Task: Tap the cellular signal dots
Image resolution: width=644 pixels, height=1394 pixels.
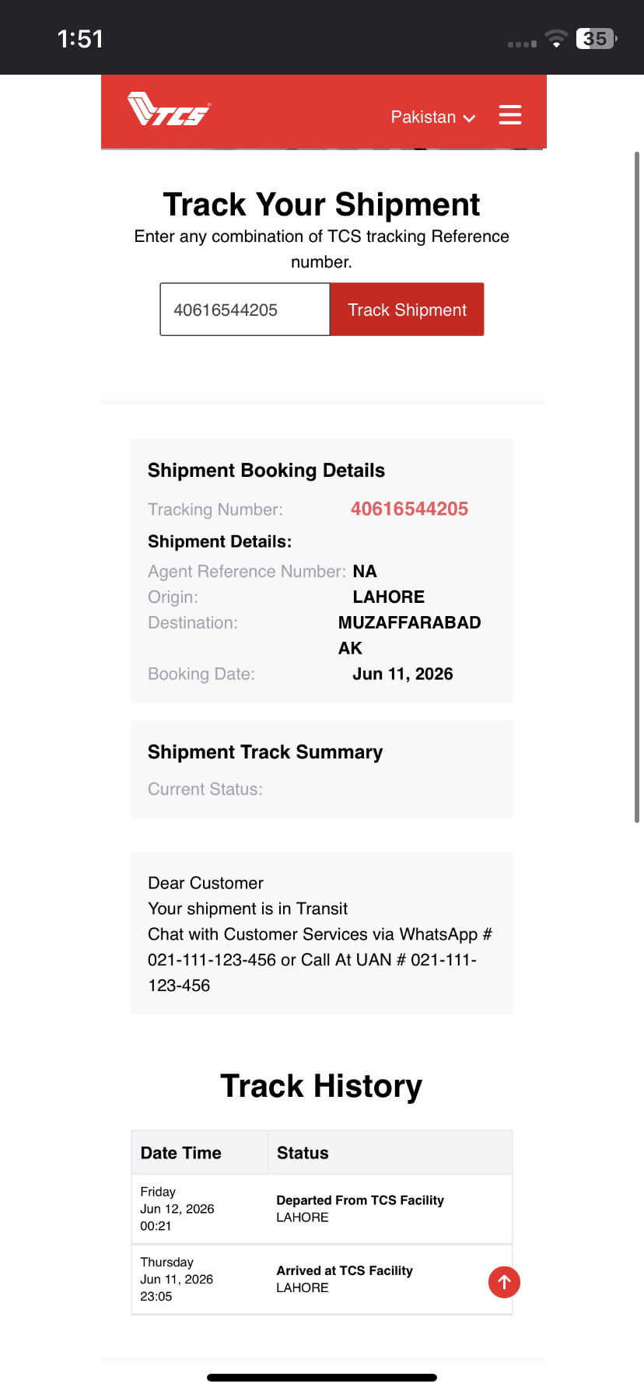Action: (x=522, y=44)
